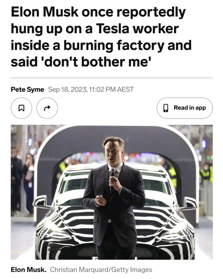Share the article using the arrow icon
This screenshot has width=223, height=279.
click(x=47, y=108)
